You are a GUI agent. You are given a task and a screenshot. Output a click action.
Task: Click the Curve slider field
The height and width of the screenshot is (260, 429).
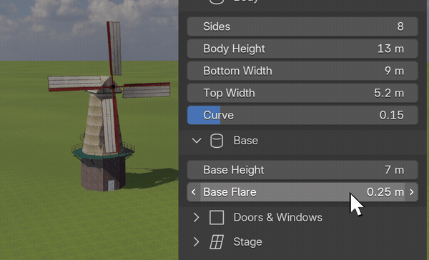[x=302, y=115]
